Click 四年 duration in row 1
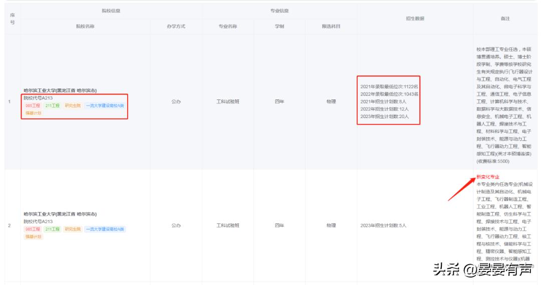Screen dimensions: 541x285 pyautogui.click(x=280, y=101)
